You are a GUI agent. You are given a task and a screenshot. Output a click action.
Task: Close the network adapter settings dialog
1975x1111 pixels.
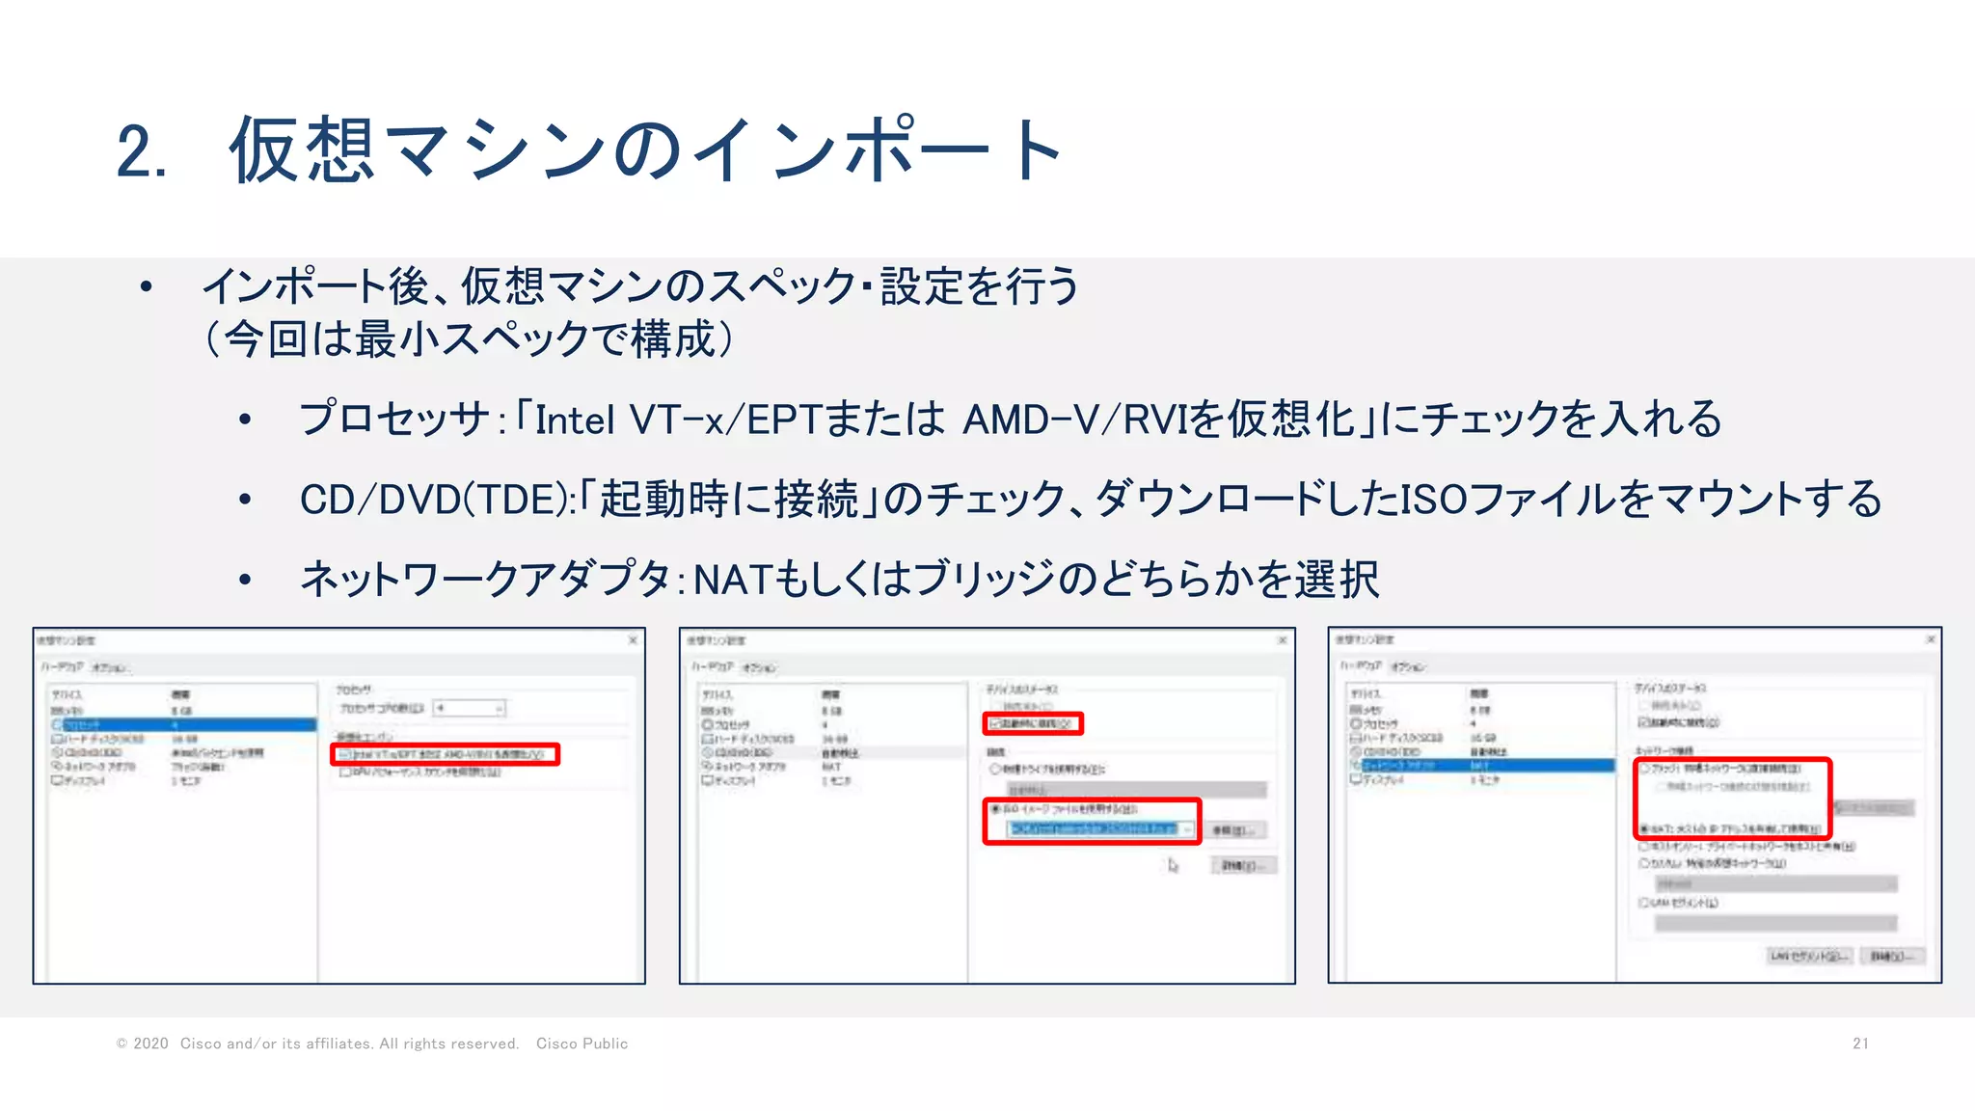(1931, 639)
